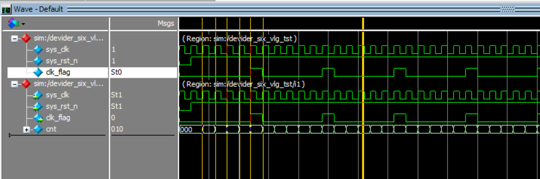This screenshot has width=540, height=179.
Task: Select the sys_rst_n signal with value St1
Action: tap(62, 107)
